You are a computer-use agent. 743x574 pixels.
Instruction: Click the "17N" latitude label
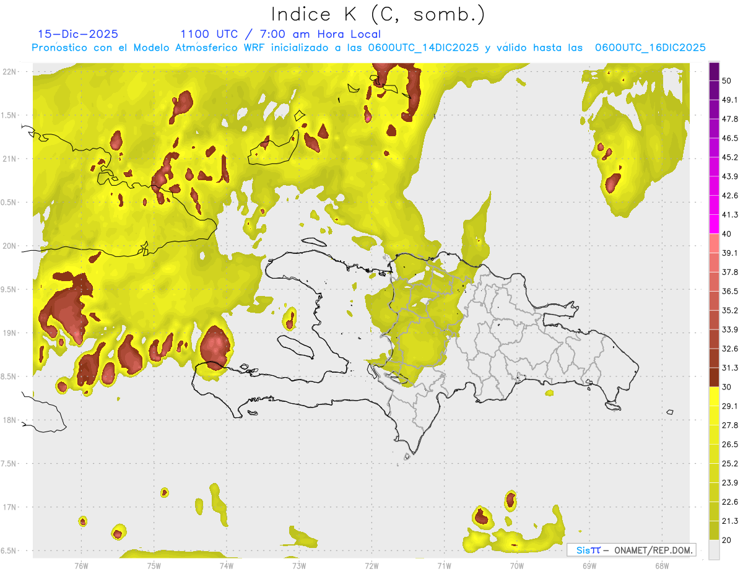[9, 507]
